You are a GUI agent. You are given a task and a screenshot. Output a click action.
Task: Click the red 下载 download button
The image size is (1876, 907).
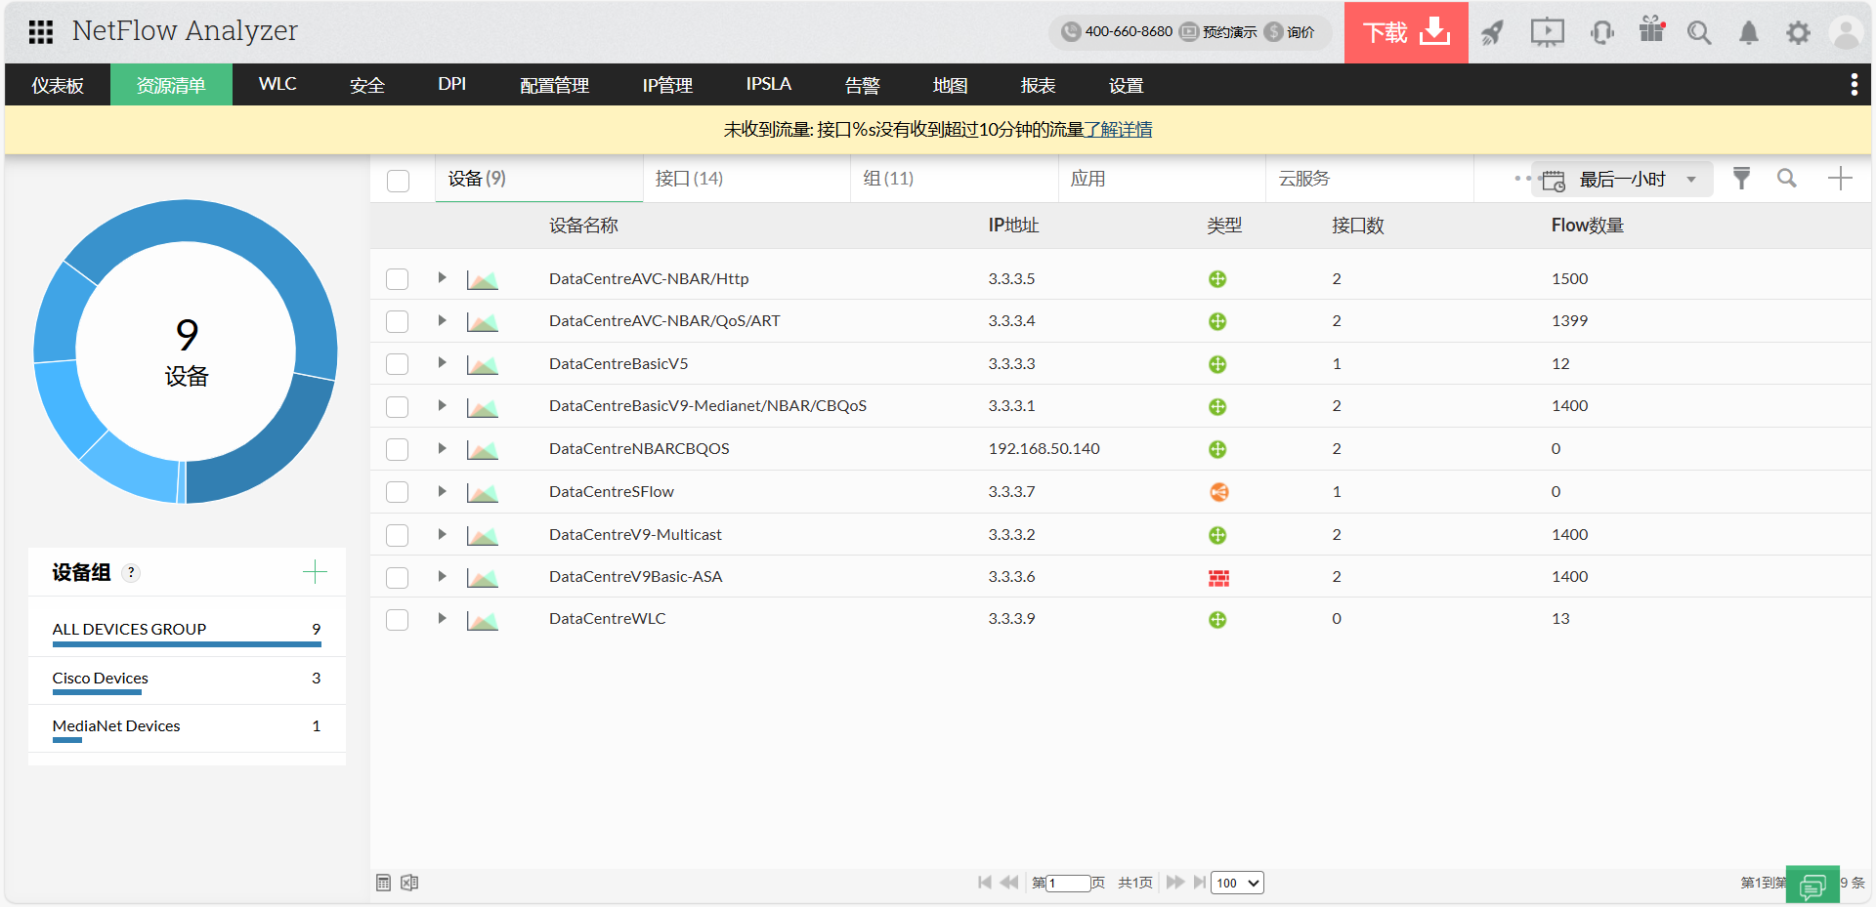tap(1405, 32)
